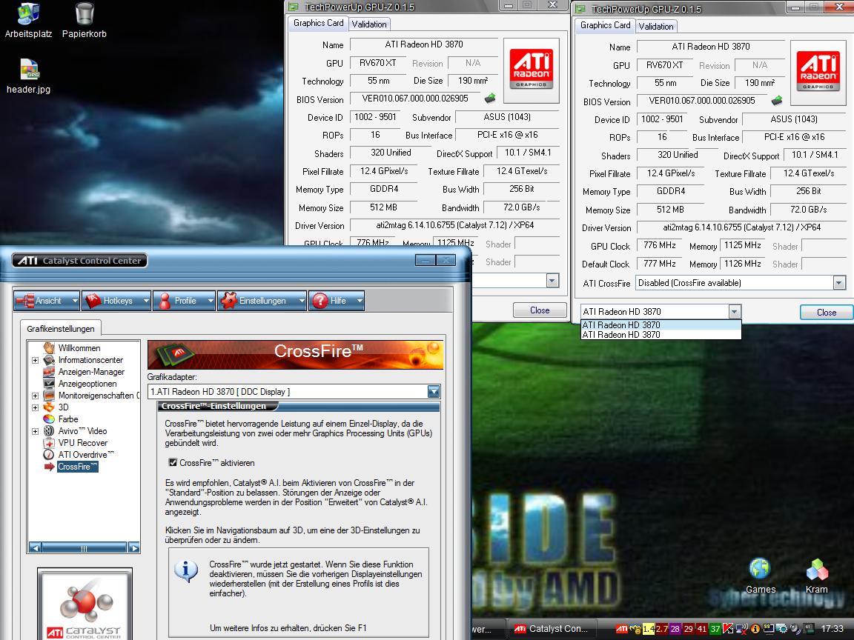Expand the Monitoreigenschaften tree node

35,396
